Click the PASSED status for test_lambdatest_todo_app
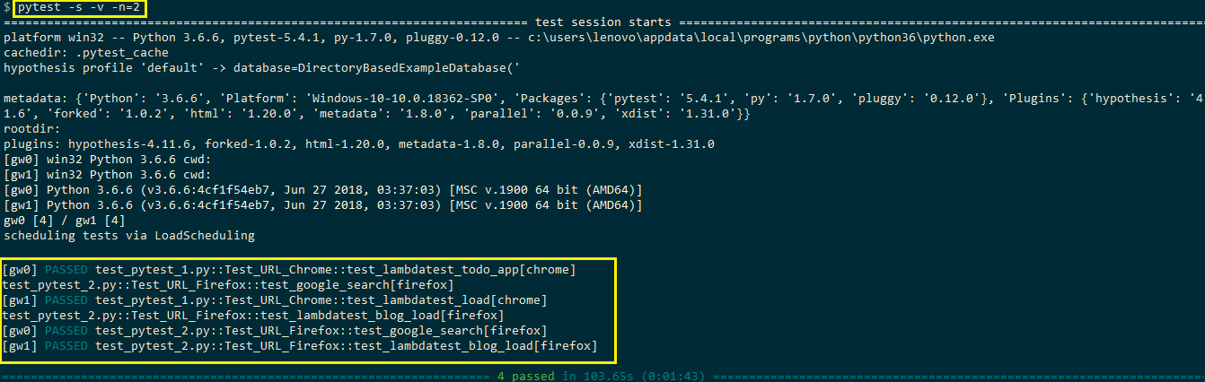 click(66, 269)
